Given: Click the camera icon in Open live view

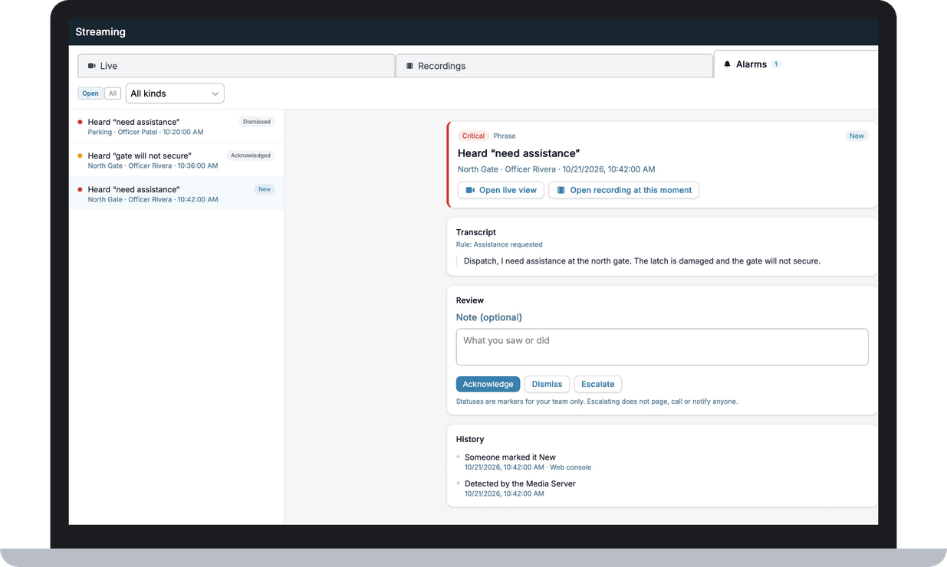Looking at the screenshot, I should (x=470, y=190).
